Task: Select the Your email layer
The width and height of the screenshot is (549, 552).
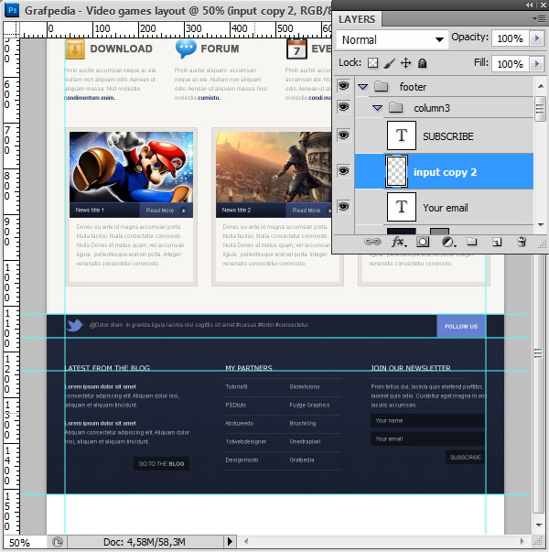Action: tap(444, 207)
